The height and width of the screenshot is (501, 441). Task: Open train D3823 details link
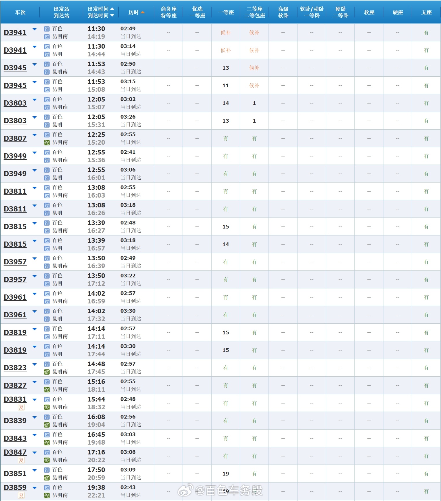click(x=15, y=368)
